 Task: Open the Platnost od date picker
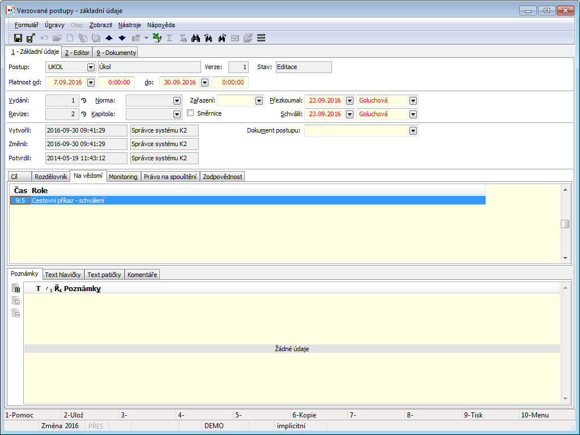click(x=91, y=83)
